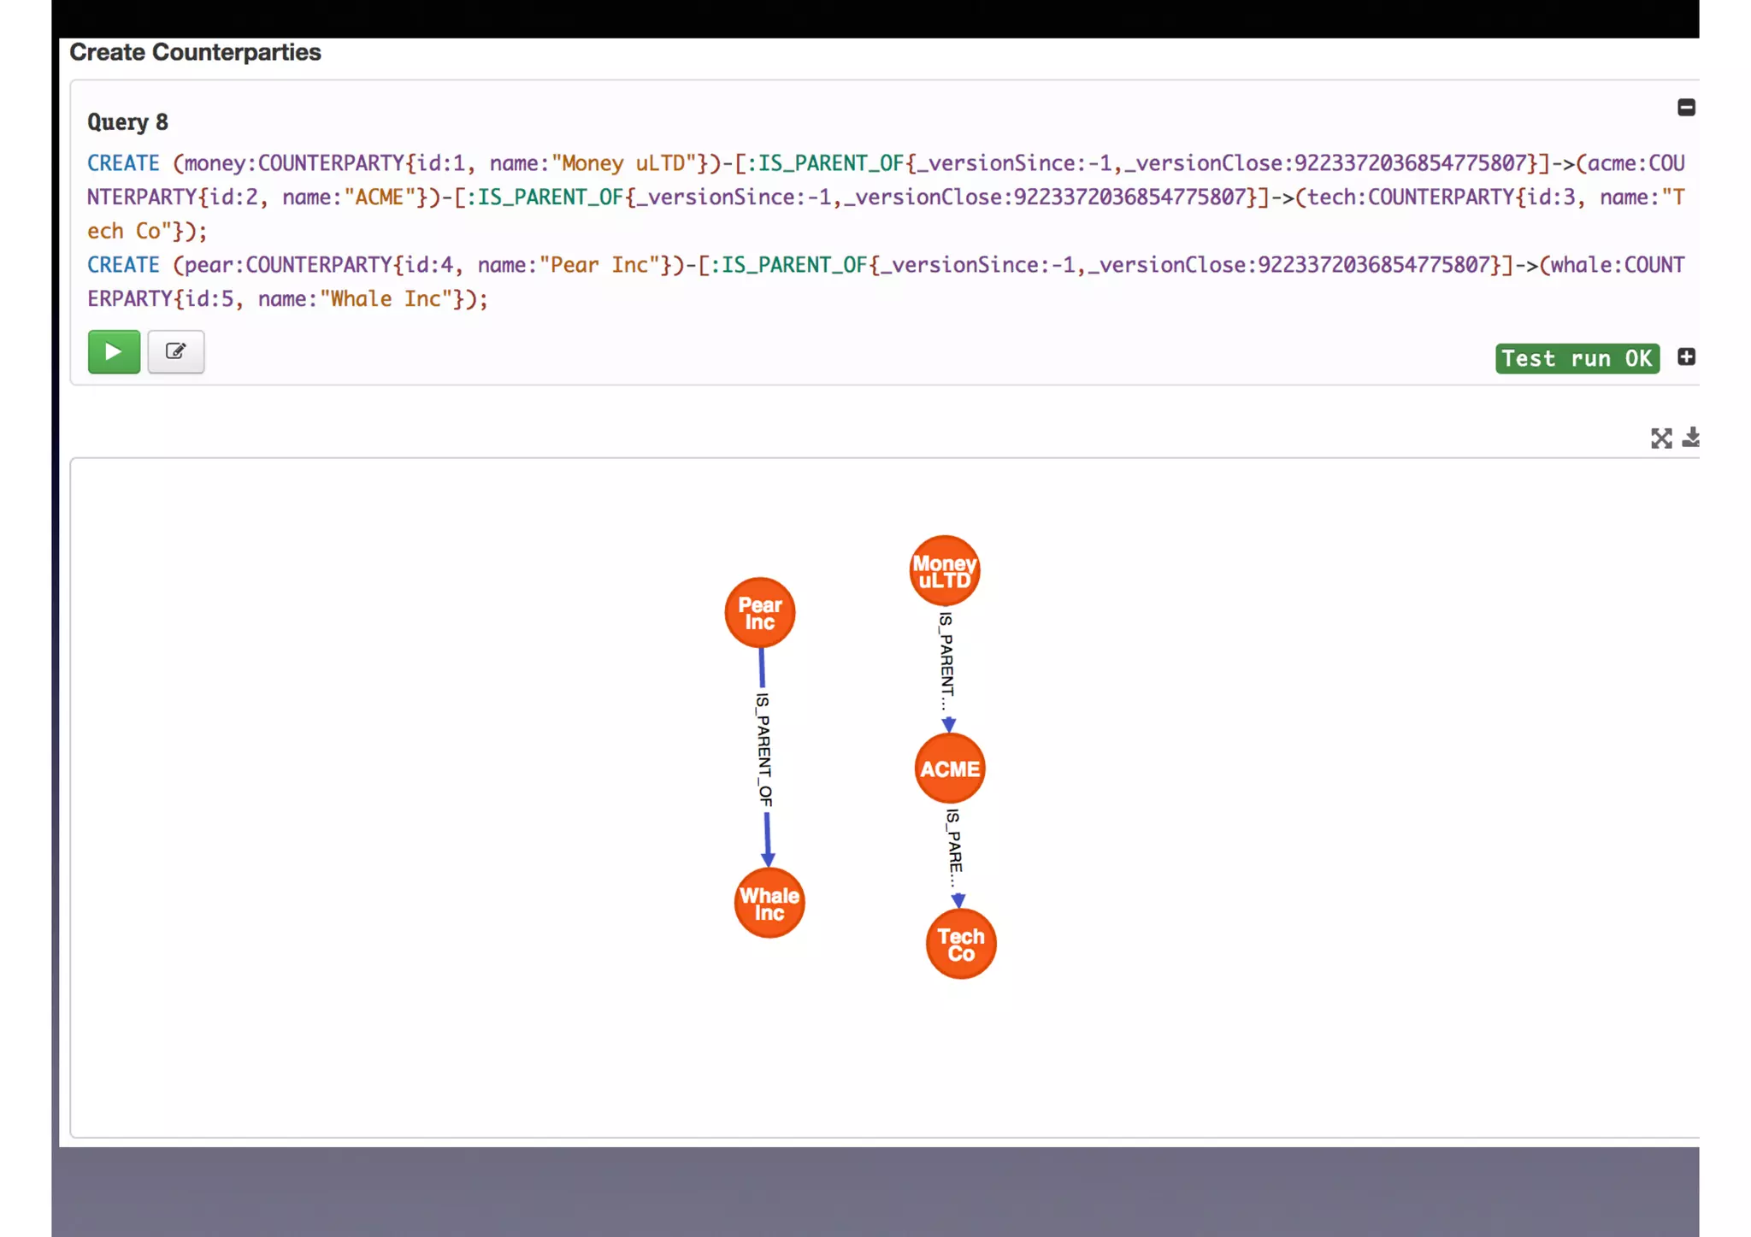
Task: Select the Whale Inc node
Action: click(x=769, y=904)
